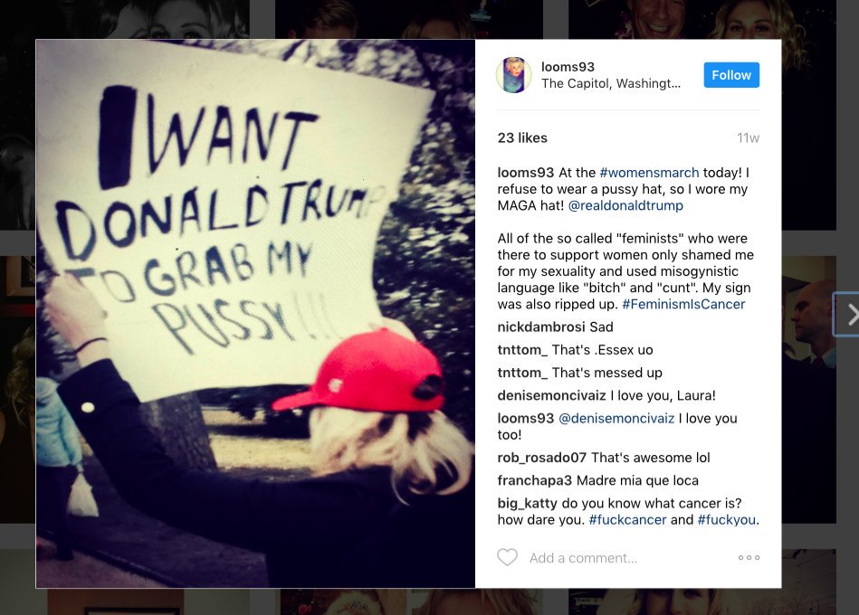Open the @realdonaldtrump mention
The image size is (859, 615).
625,205
